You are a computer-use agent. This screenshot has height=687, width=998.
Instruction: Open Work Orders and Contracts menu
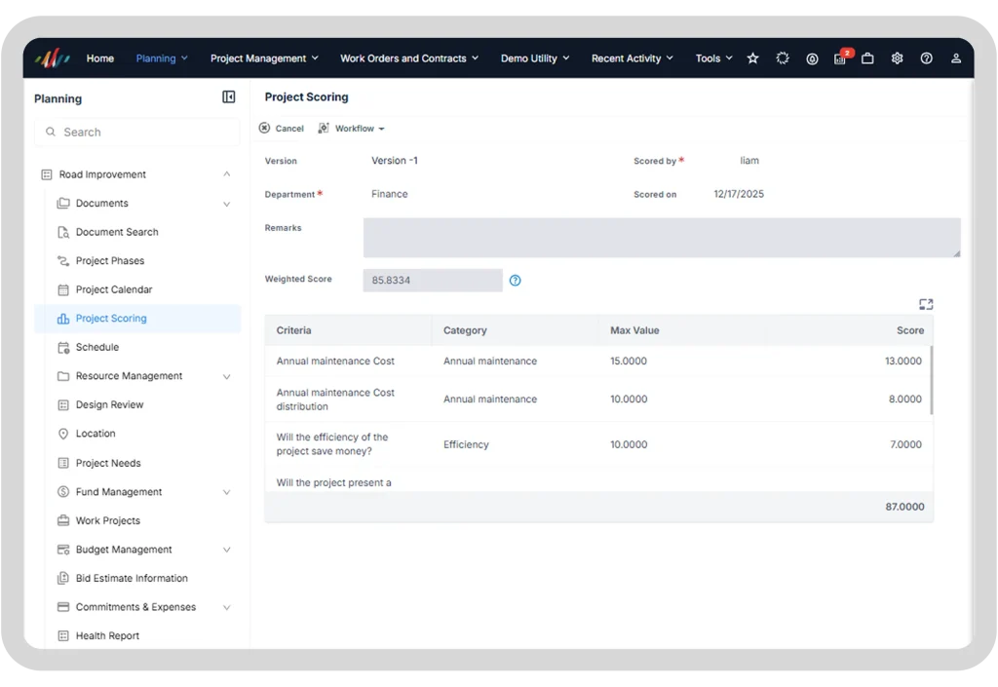409,58
